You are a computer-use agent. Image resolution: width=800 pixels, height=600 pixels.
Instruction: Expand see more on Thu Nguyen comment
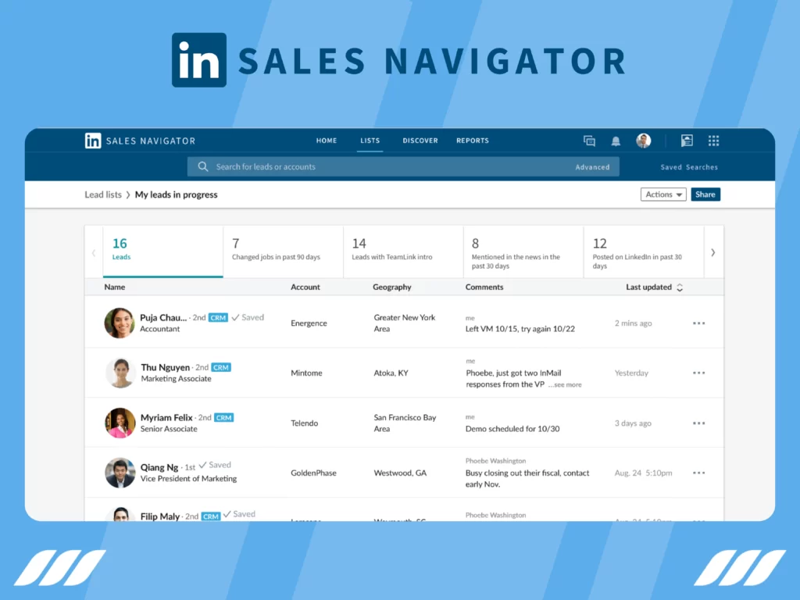pos(566,384)
